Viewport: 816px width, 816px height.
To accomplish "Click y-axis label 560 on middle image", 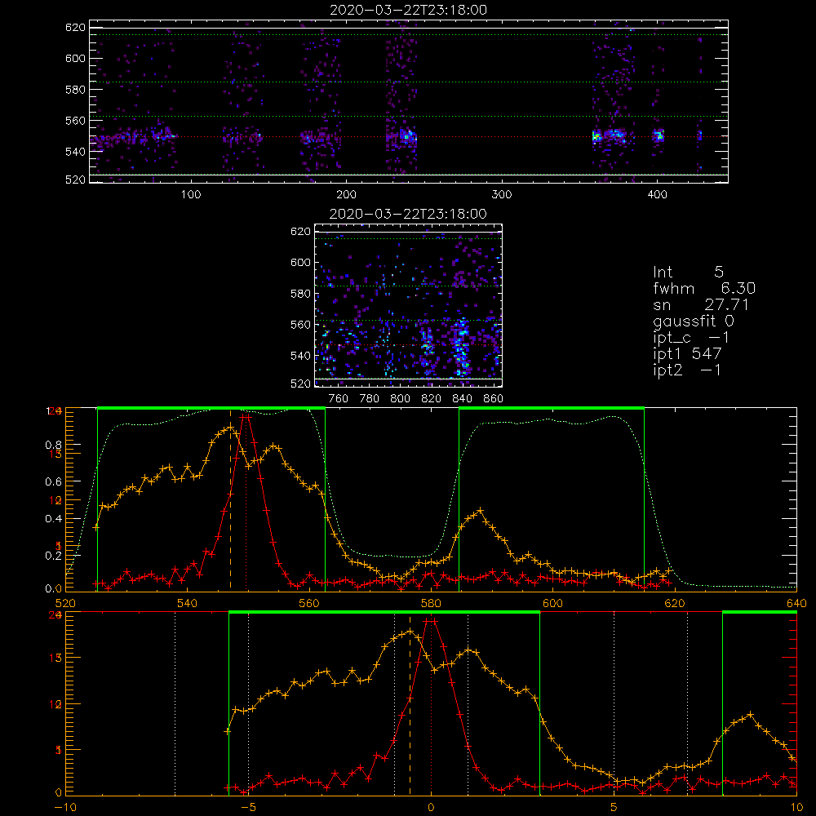I will tap(300, 325).
